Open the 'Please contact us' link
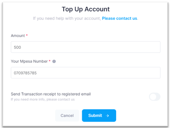170x128 pixels. (x=119, y=18)
